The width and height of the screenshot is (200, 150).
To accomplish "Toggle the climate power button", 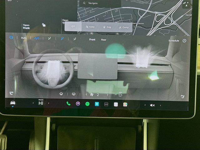I will (x=11, y=37).
